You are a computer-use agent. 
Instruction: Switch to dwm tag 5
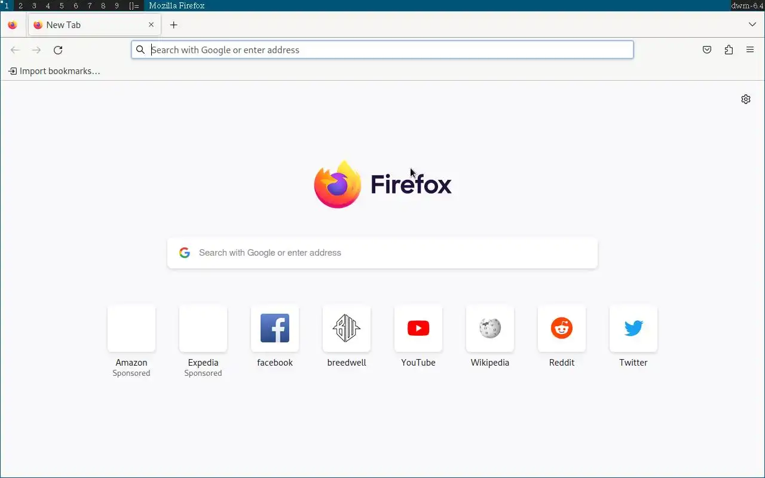point(62,5)
